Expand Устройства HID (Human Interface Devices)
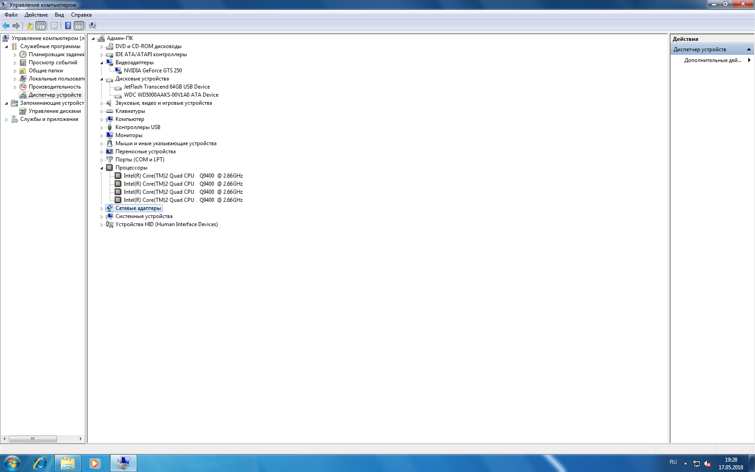 [102, 225]
